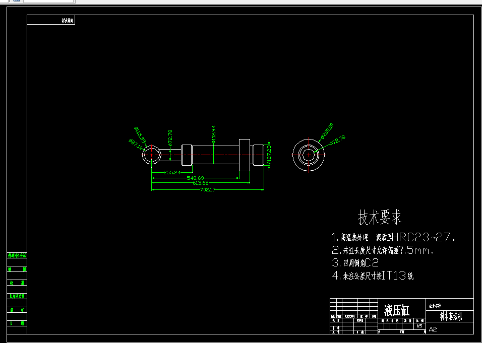This screenshot has height=343, width=482.
Task: Select the HRC23~27 heat treatment note
Action: (393, 237)
